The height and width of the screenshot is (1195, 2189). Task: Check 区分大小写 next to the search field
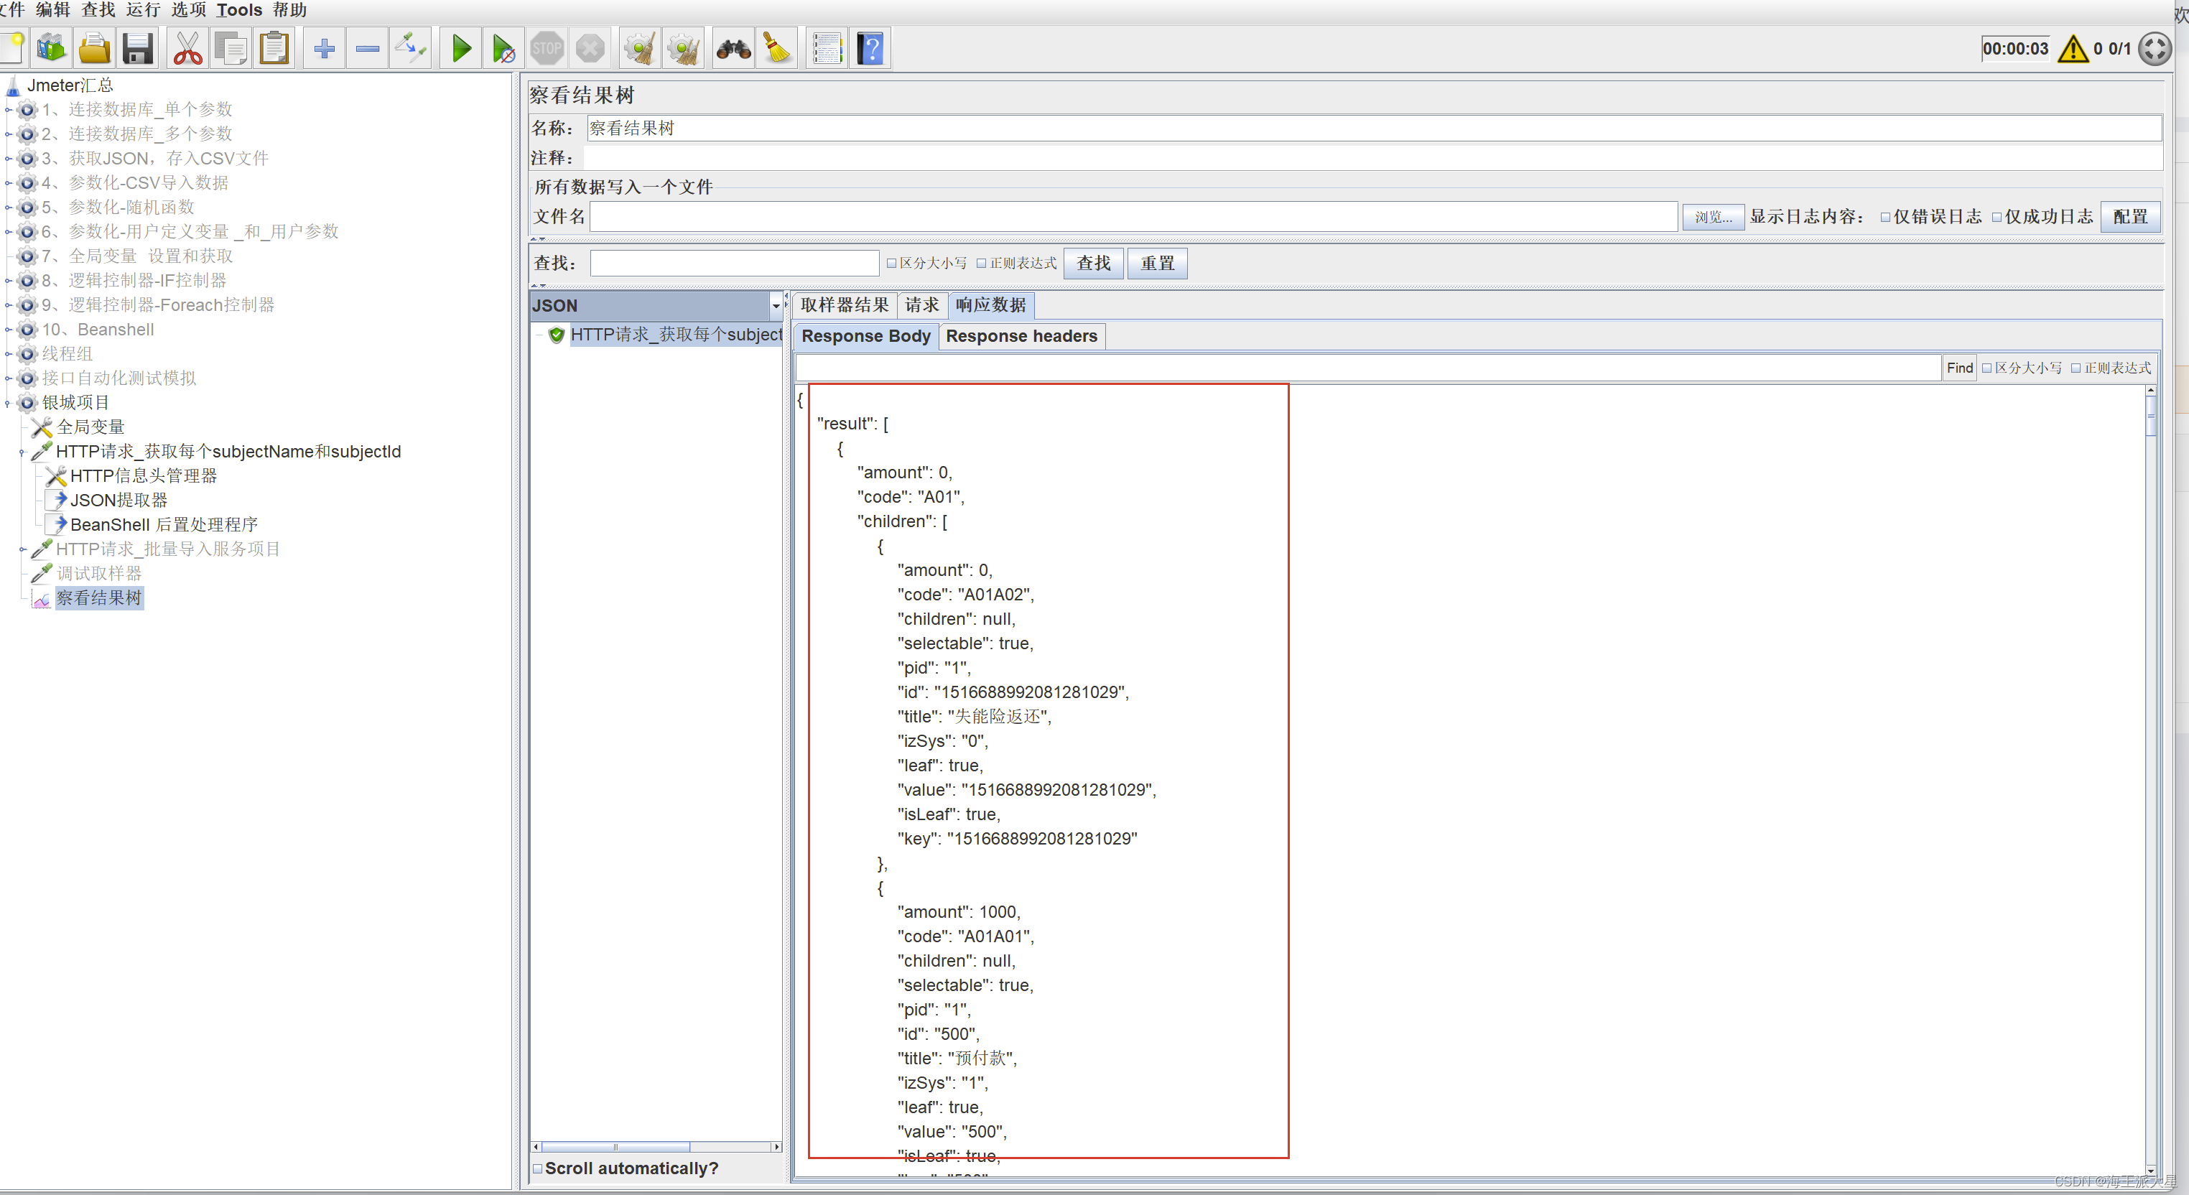[x=891, y=263]
